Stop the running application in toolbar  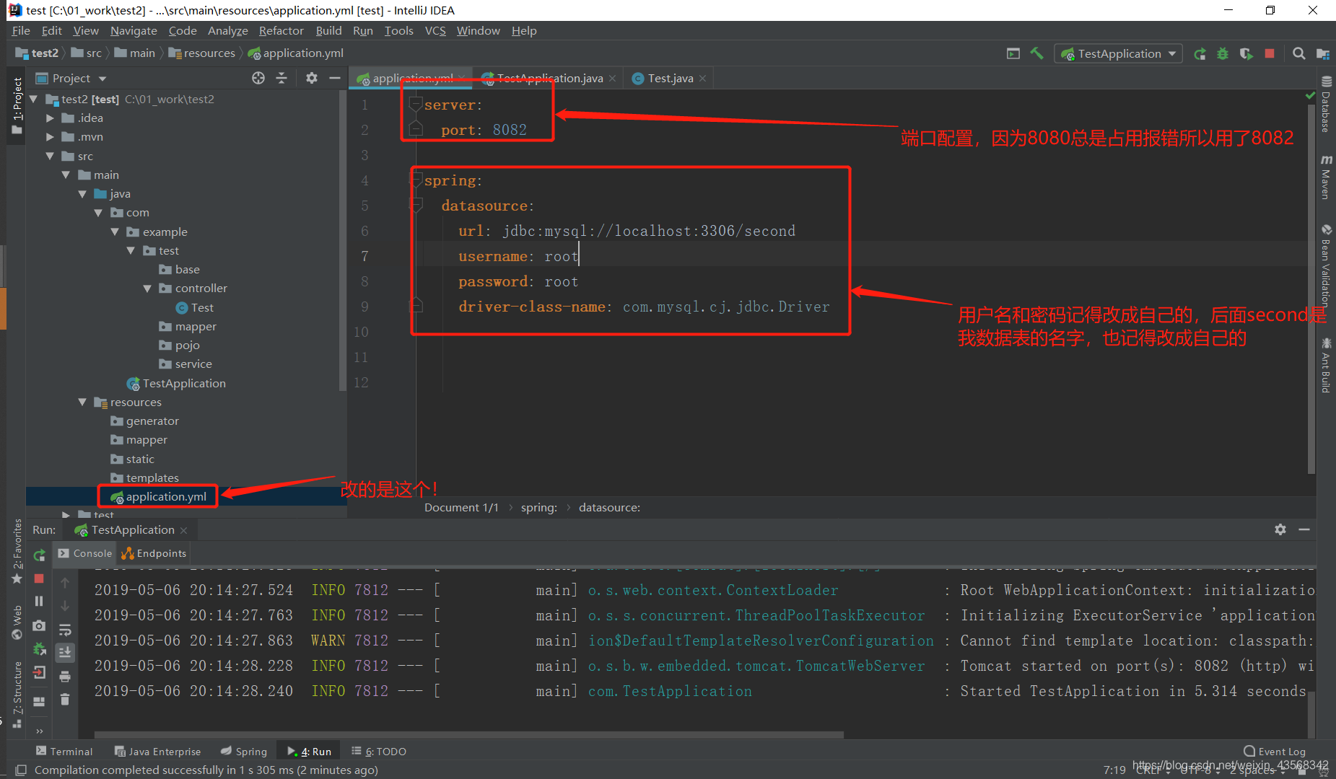tap(1270, 53)
